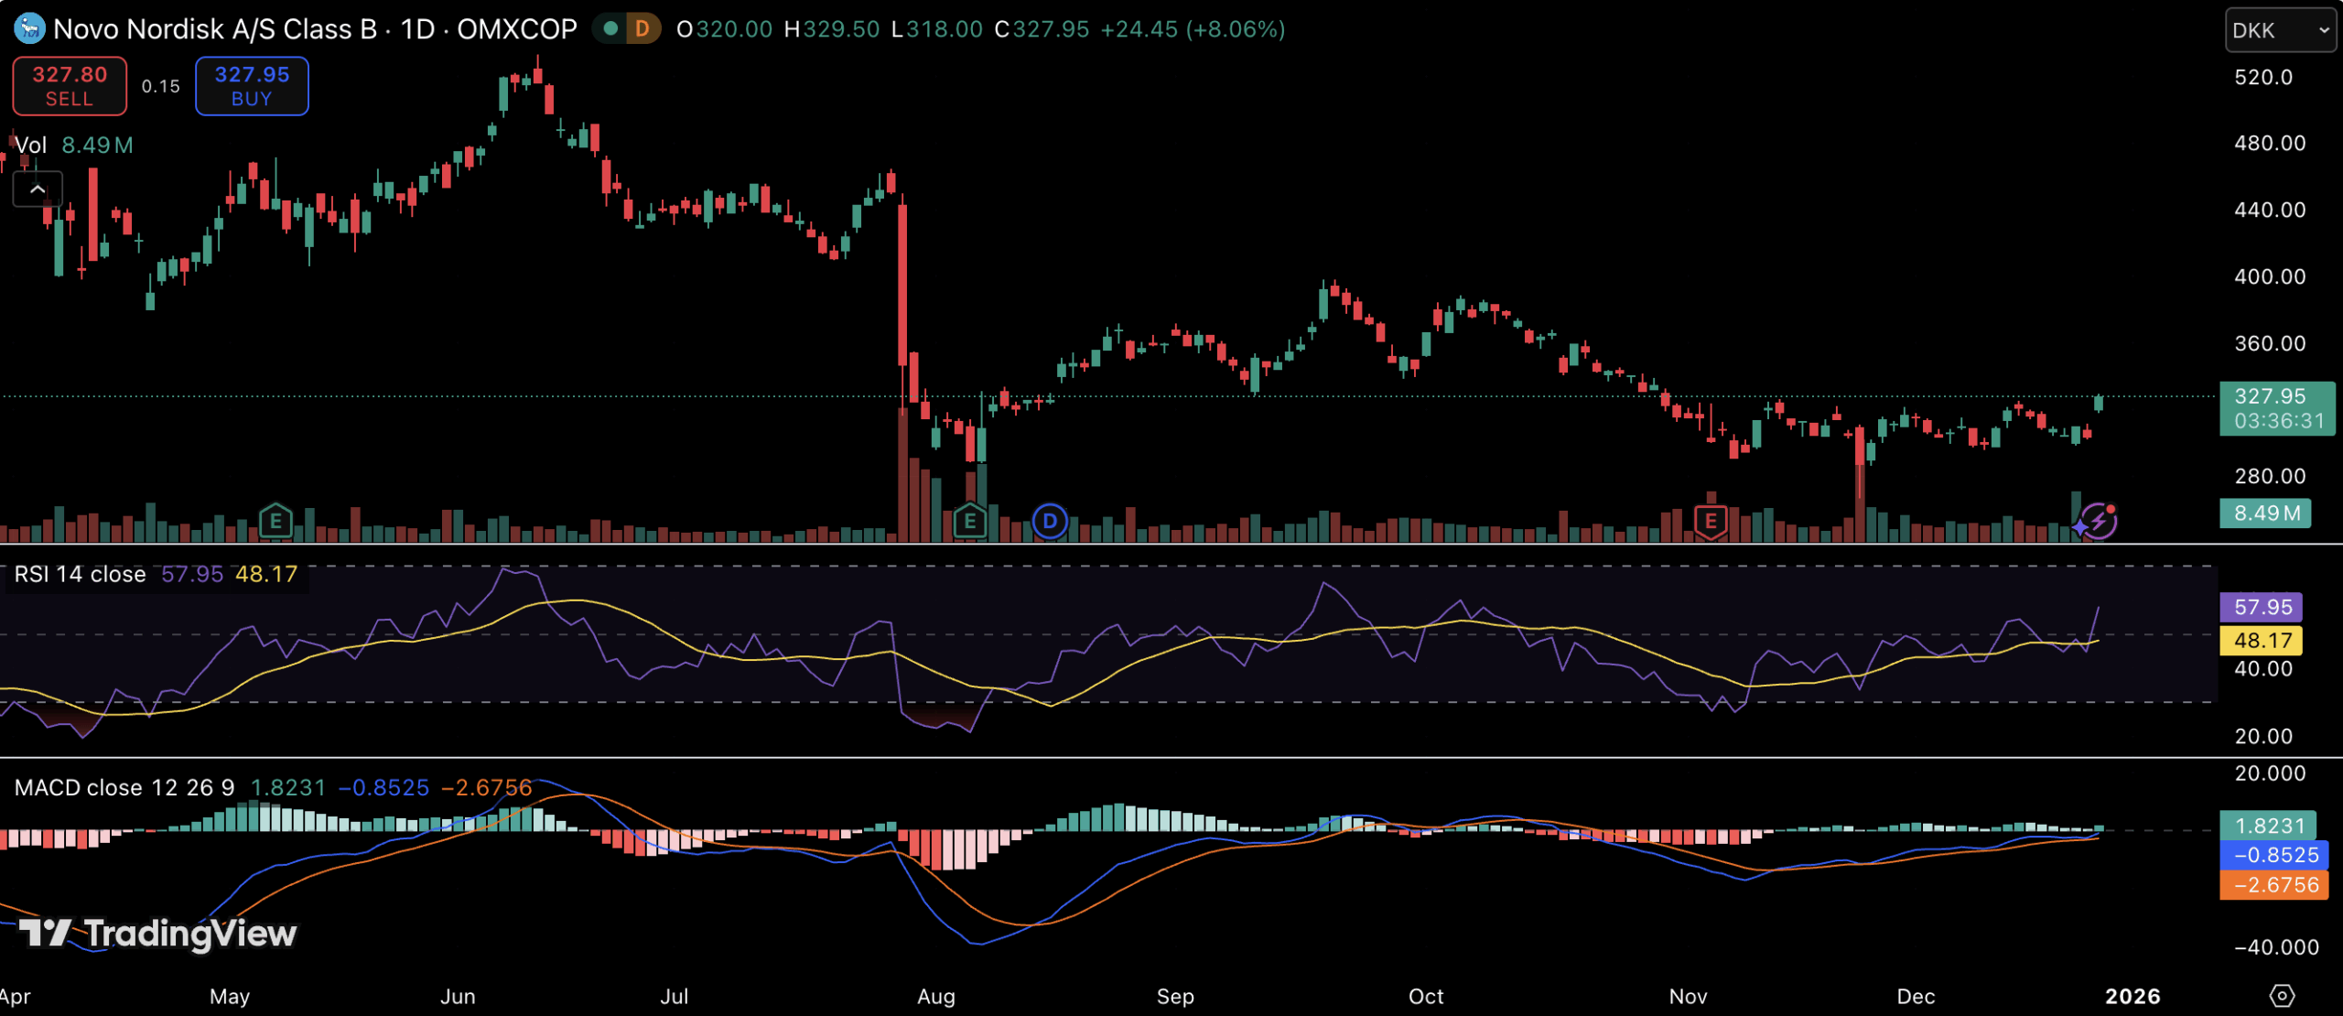
Task: Open the August earnings E marker
Action: click(969, 522)
